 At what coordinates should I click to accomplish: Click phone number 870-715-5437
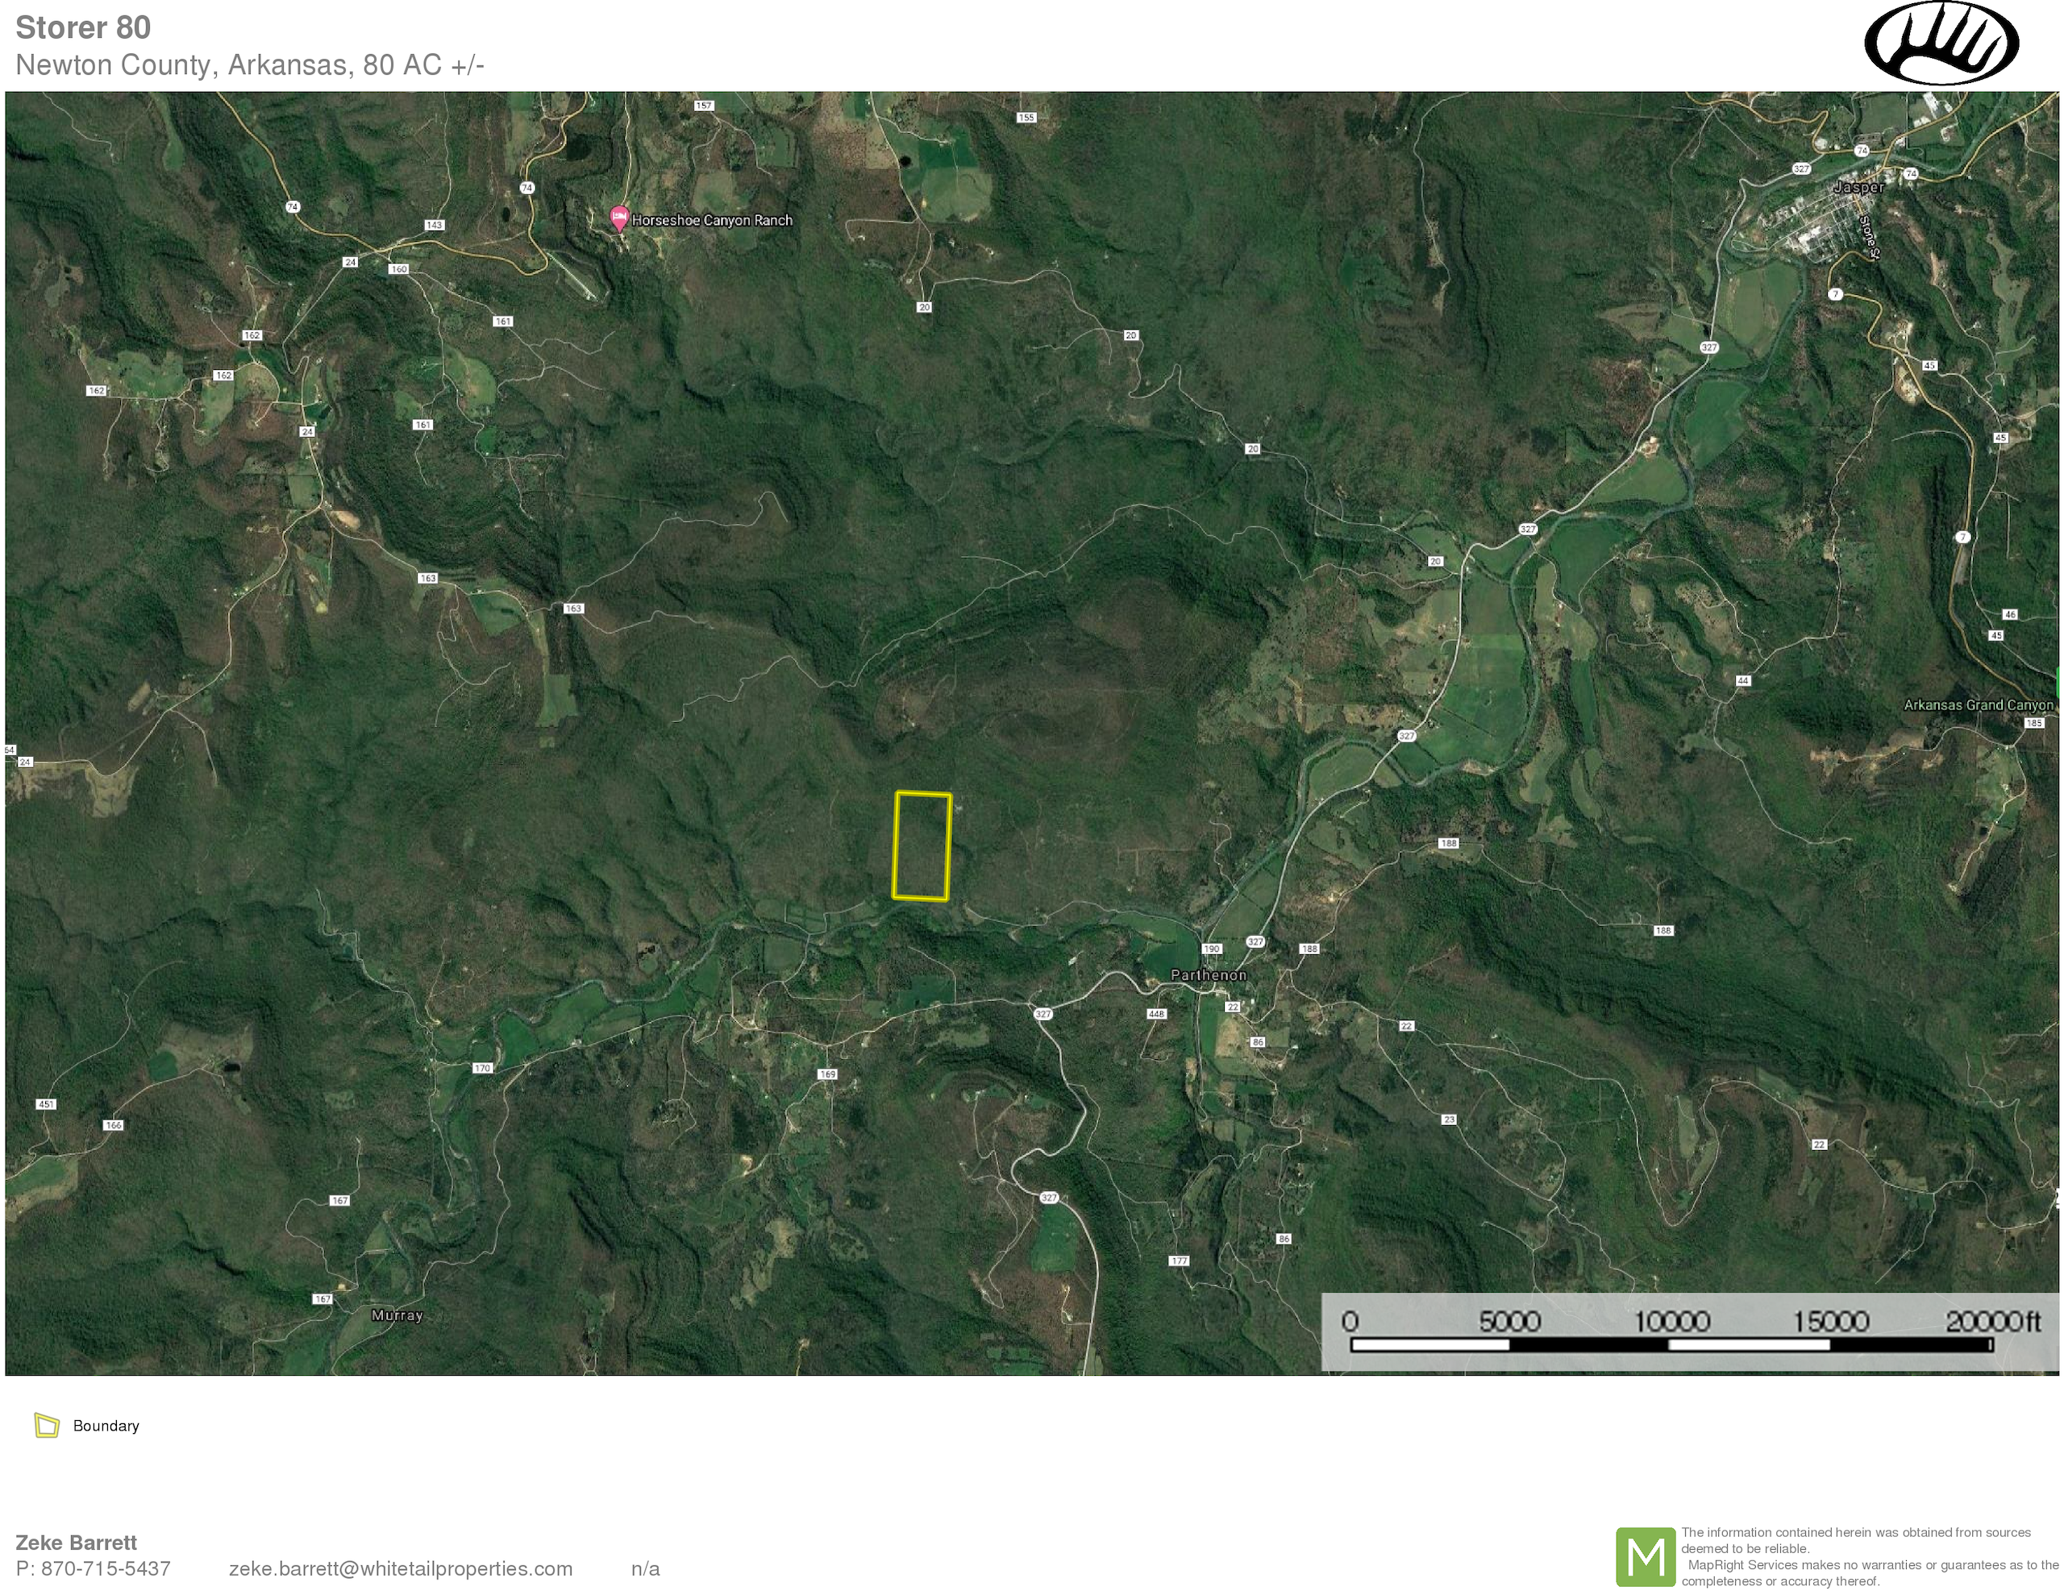[105, 1568]
